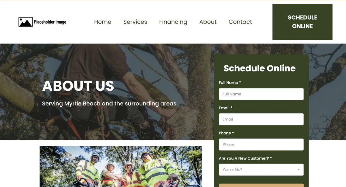Select the Phone input box
The width and height of the screenshot is (346, 187).
pos(261,145)
